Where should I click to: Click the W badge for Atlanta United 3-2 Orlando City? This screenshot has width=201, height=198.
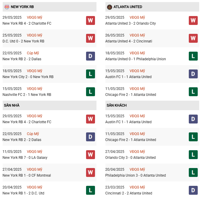[193, 20]
